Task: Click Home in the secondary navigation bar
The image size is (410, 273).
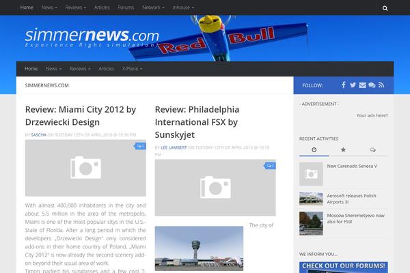Action: (31, 69)
